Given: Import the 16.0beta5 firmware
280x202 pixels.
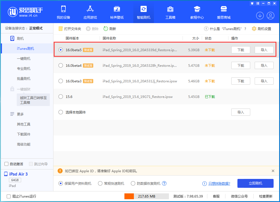Looking at the screenshot, I should pos(264,50).
